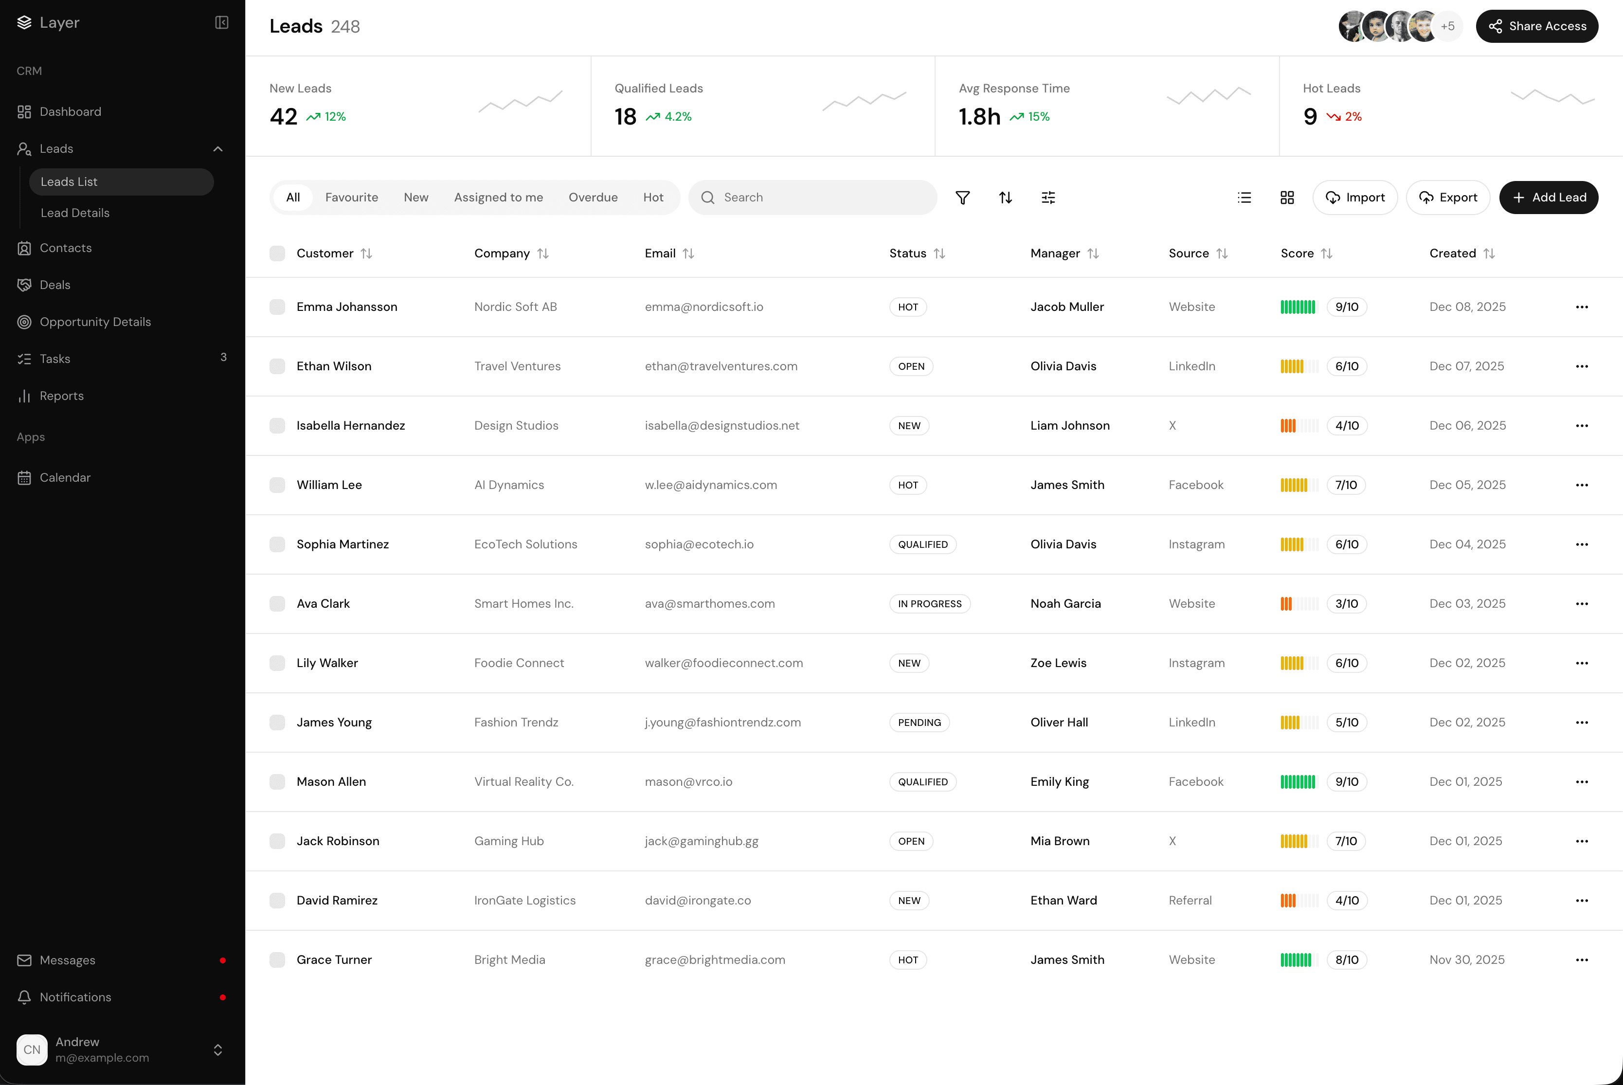1623x1085 pixels.
Task: Sort by Manager column arrows
Action: [x=1092, y=254]
